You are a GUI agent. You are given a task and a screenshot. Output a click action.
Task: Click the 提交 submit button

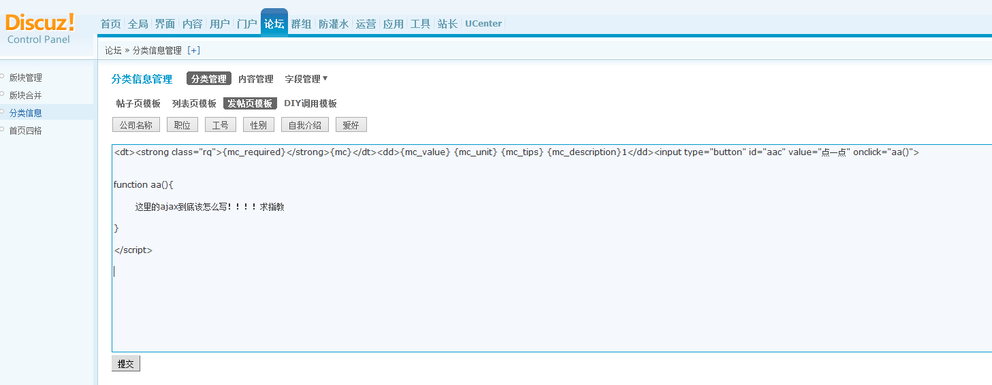pyautogui.click(x=126, y=364)
